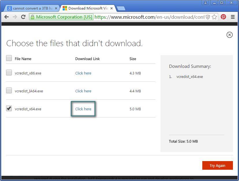Check the vcredist_x86.exe checkbox
Screen dimensions: 239x181
(9, 72)
